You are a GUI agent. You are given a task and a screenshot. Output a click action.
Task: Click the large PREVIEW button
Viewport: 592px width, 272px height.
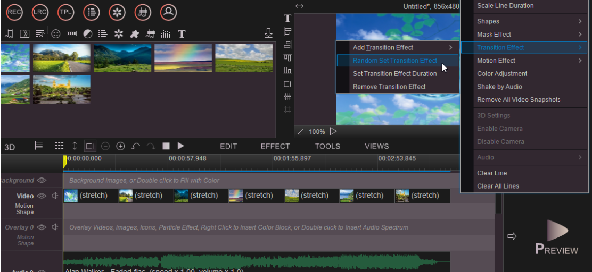click(557, 237)
